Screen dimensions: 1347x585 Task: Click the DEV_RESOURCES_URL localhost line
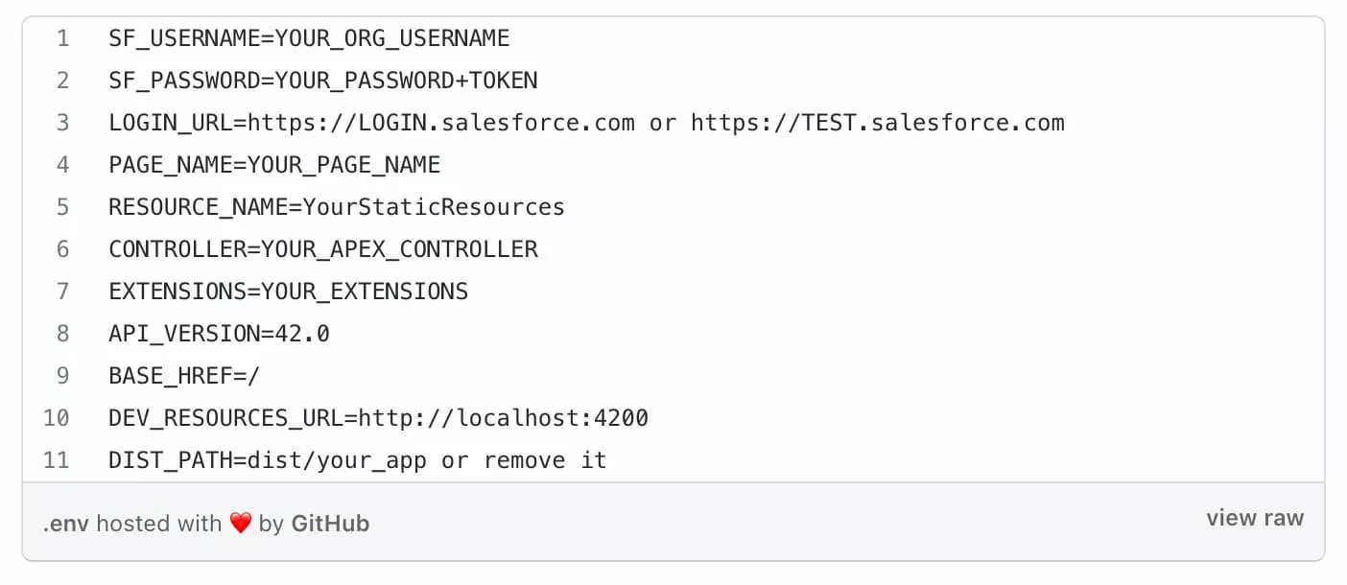click(378, 418)
